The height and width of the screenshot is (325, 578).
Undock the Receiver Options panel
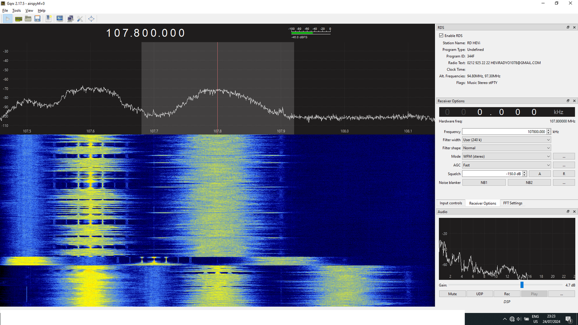568,101
